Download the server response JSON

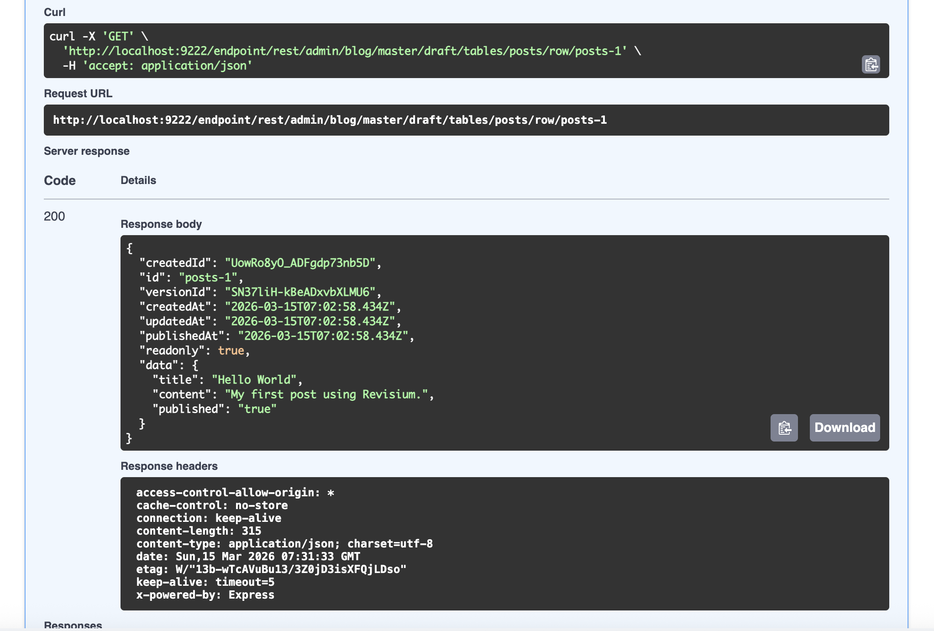[x=845, y=428]
